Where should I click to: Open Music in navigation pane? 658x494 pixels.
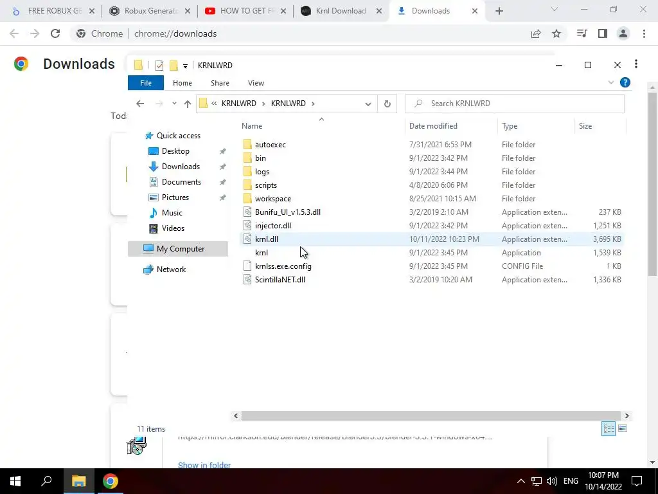pos(172,212)
